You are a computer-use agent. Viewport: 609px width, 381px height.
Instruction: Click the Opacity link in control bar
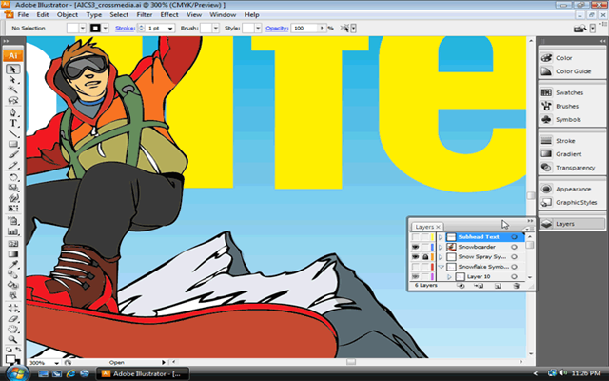(277, 28)
